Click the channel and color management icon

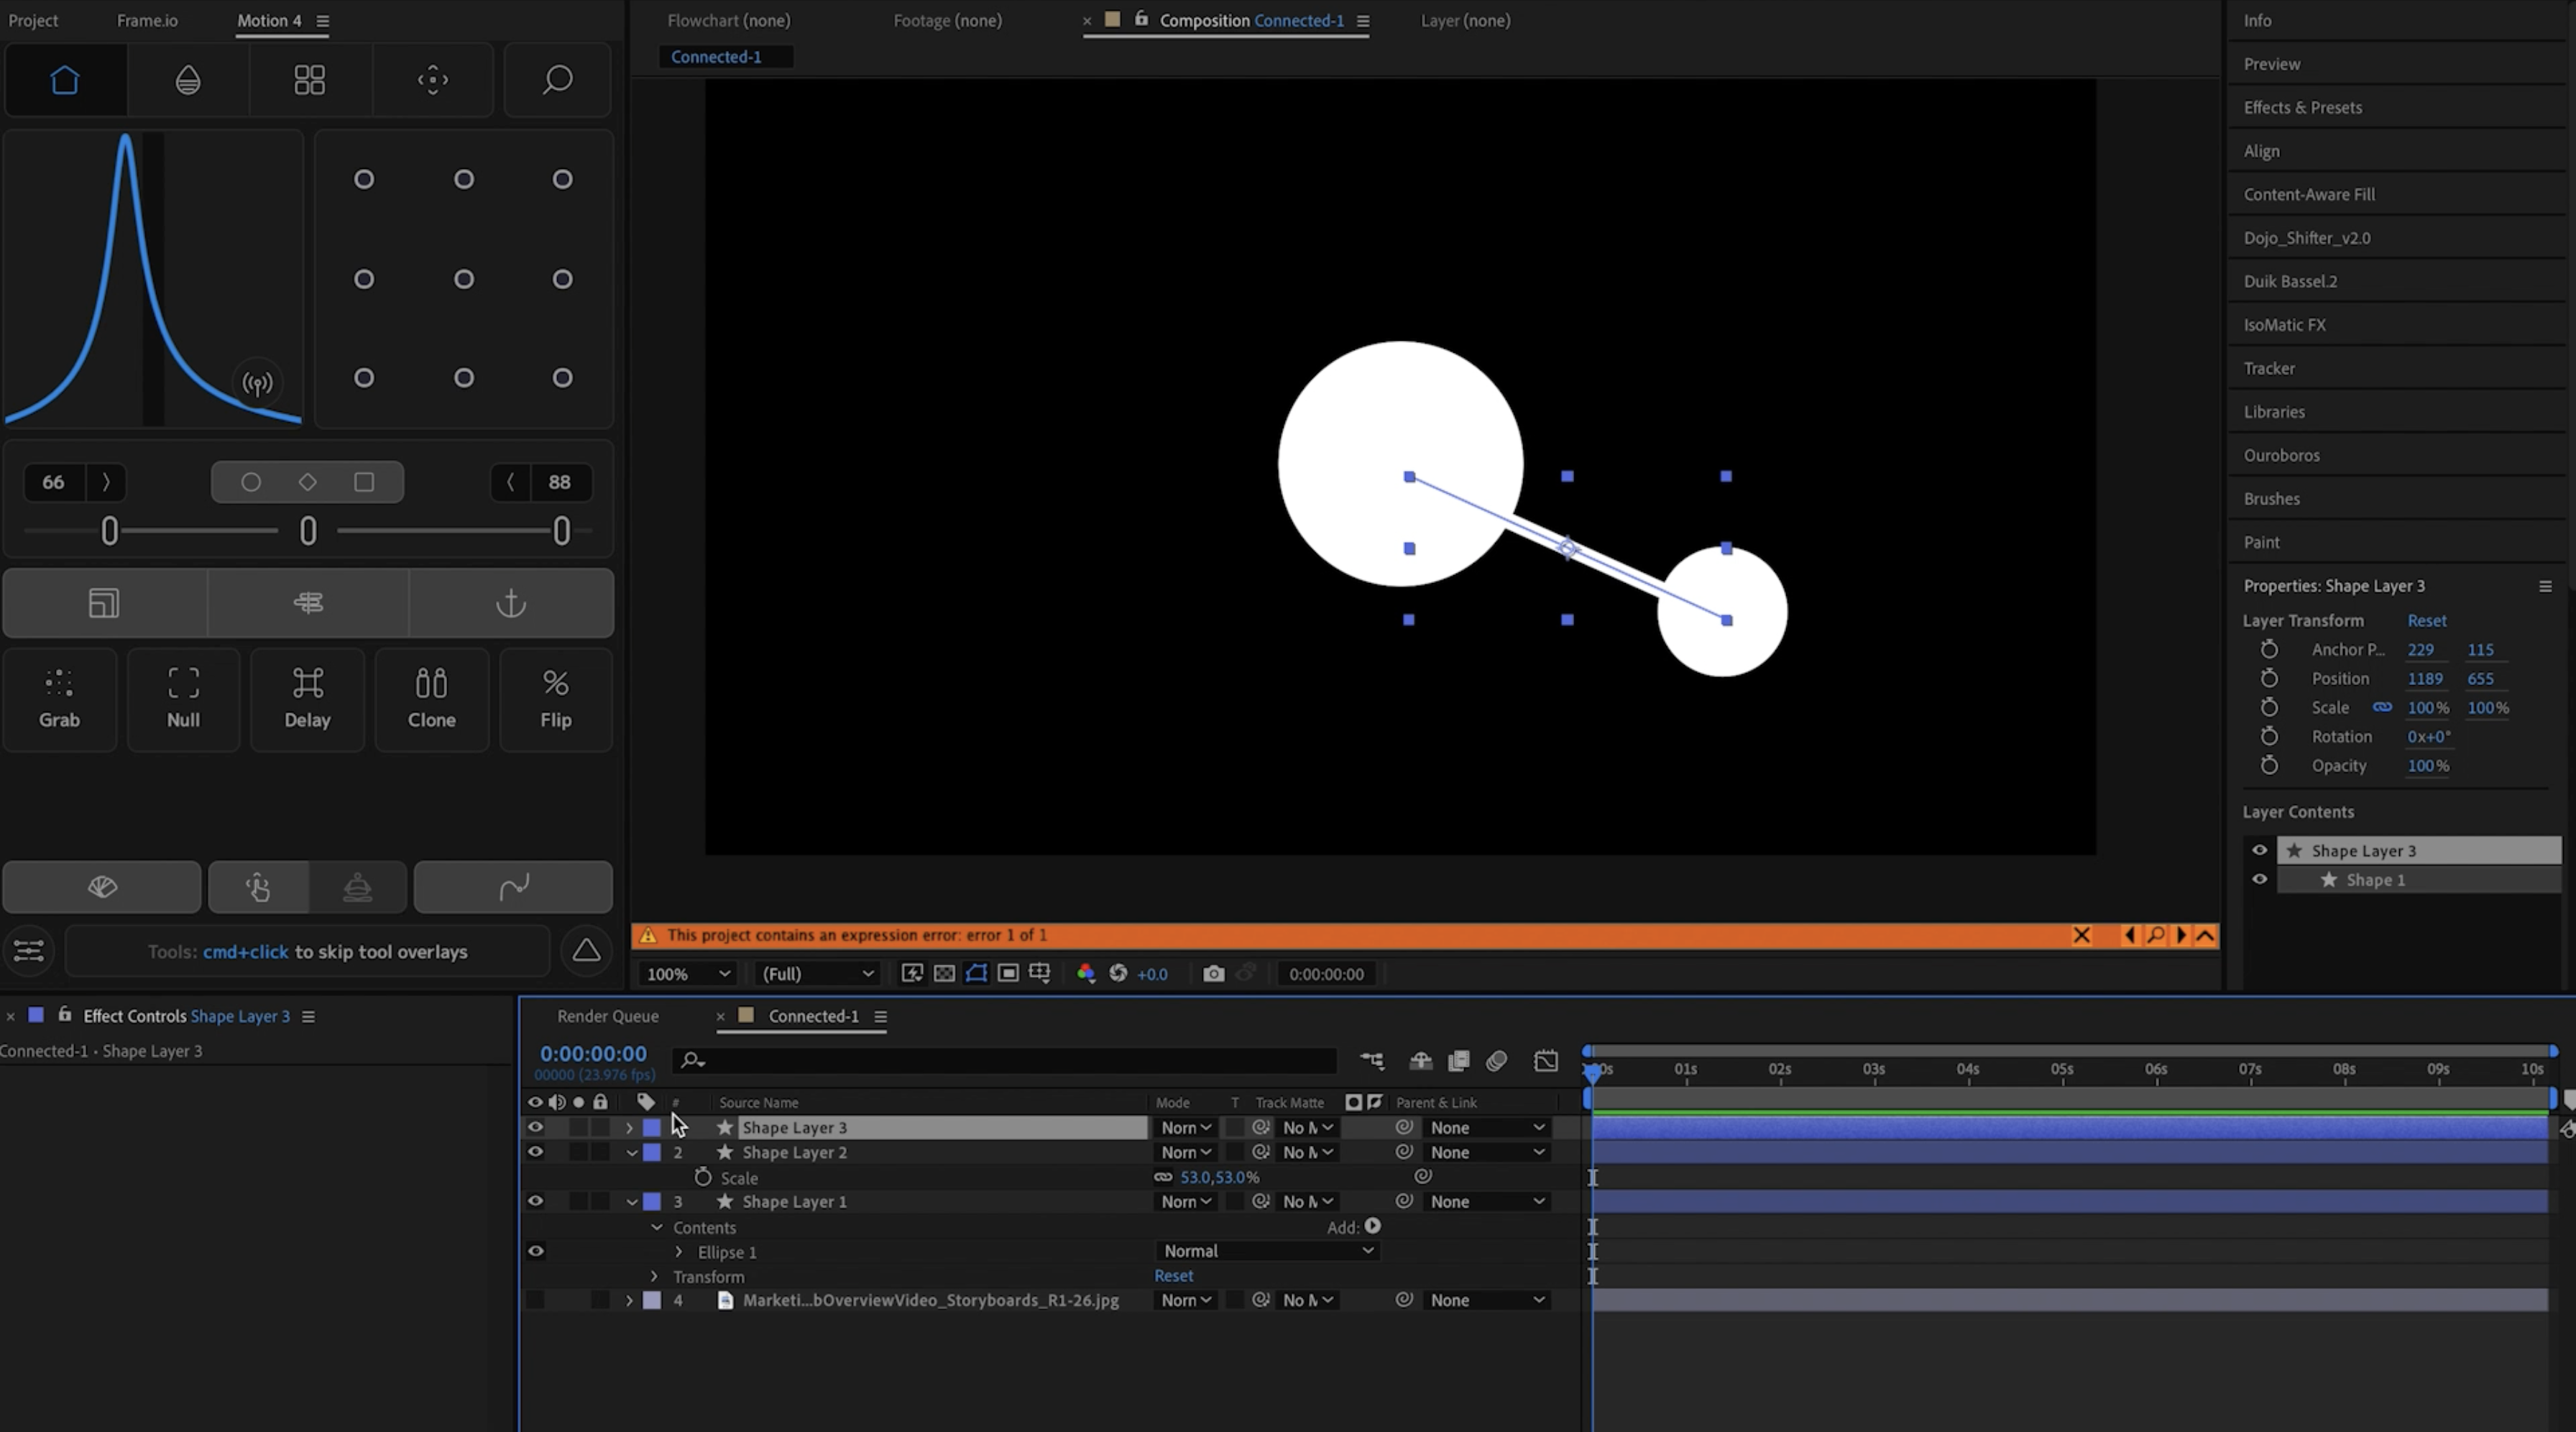coord(1086,974)
